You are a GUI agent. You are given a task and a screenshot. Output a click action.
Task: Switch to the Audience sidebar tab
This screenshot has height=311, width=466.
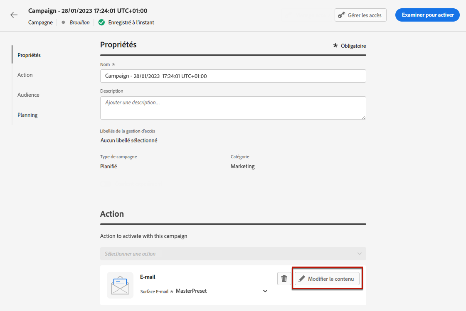click(28, 95)
